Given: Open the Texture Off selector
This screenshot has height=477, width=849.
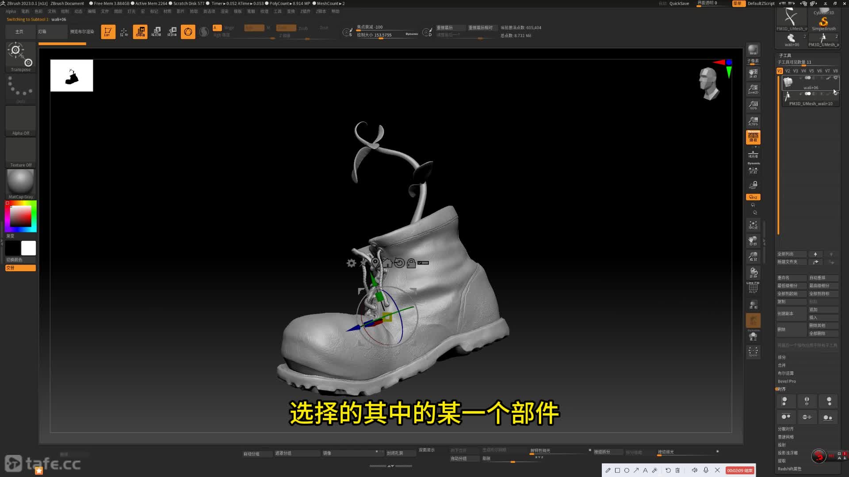Looking at the screenshot, I should [x=21, y=152].
